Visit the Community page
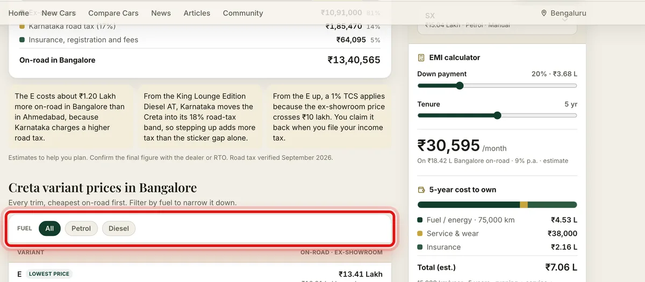Viewport: 645px width, 282px height. pos(243,13)
